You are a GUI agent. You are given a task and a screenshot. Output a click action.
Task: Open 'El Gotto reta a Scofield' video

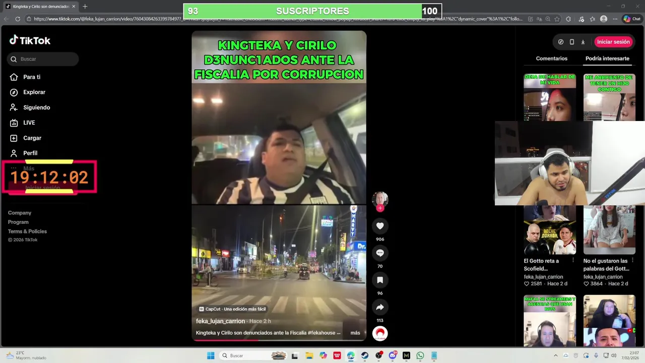coord(541,265)
